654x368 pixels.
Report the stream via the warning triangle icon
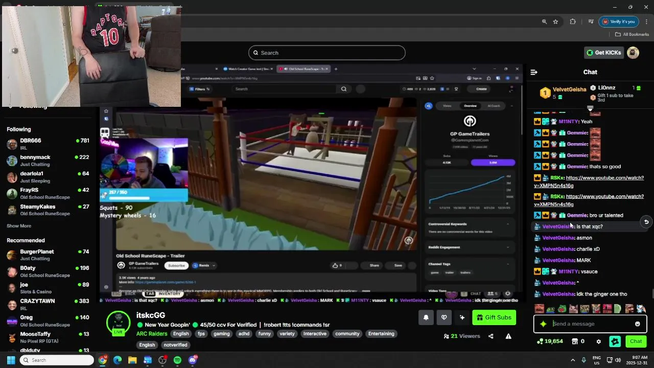click(x=508, y=336)
